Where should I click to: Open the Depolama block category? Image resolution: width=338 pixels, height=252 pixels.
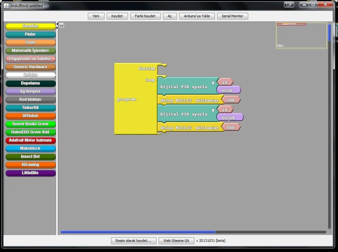click(x=30, y=83)
